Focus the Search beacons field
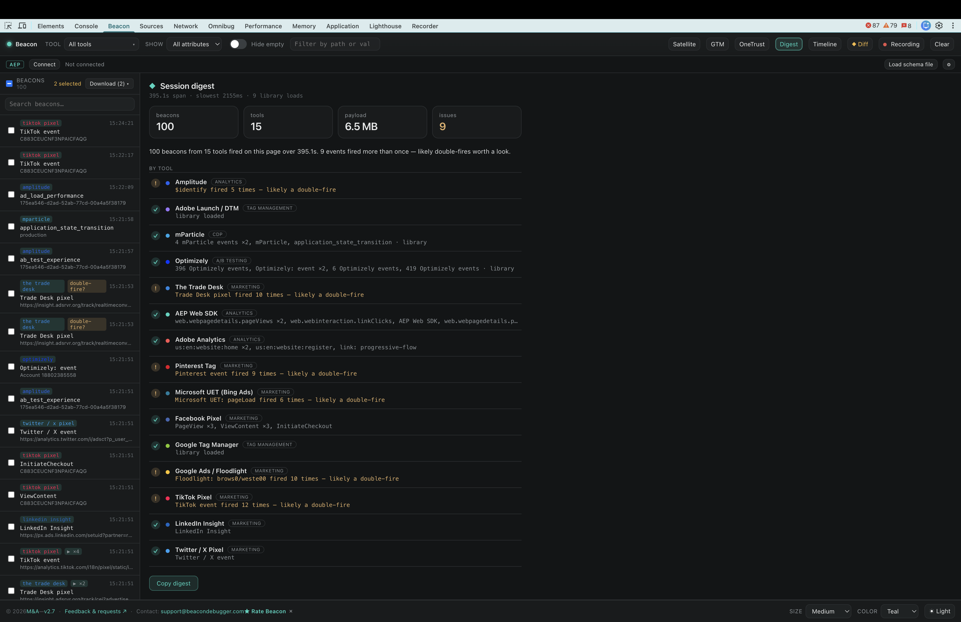 pos(70,104)
